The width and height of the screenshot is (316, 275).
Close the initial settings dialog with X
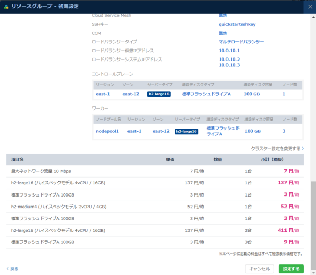(309, 7)
